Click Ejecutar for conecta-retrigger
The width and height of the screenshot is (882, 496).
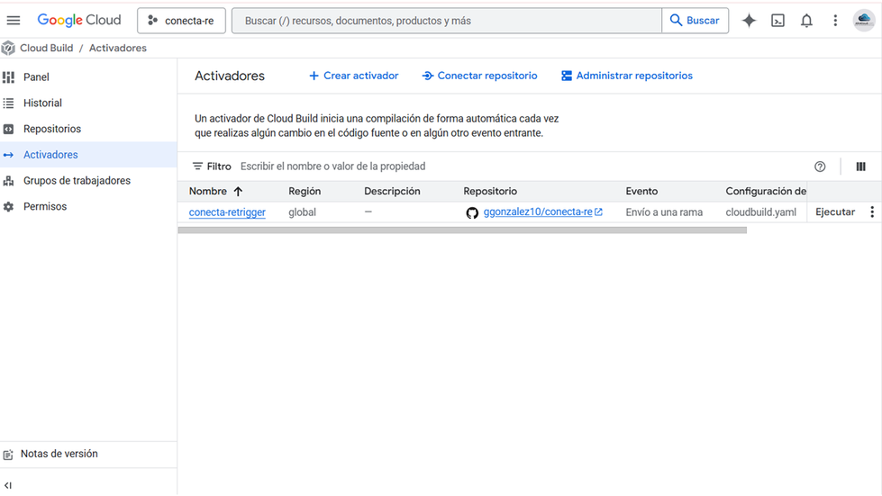[x=835, y=212]
